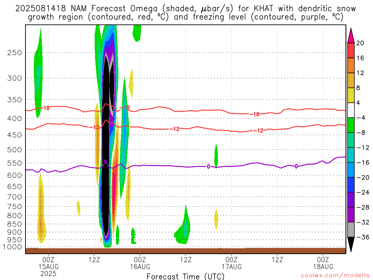The image size is (373, 280).
Task: Click the 350 pressure level label
Action: coord(15,100)
